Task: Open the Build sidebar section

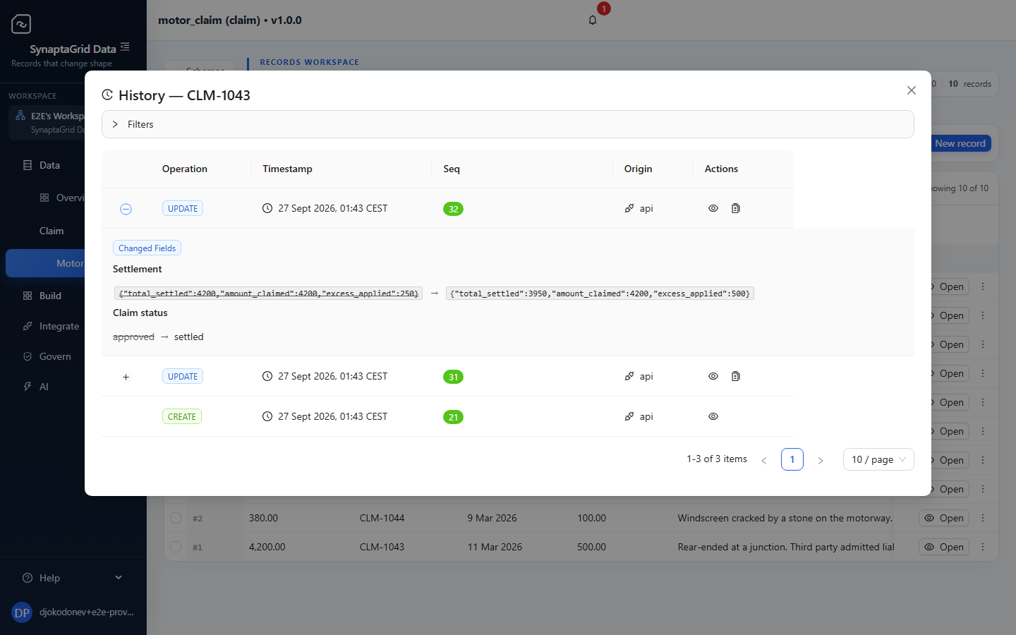Action: (x=50, y=296)
